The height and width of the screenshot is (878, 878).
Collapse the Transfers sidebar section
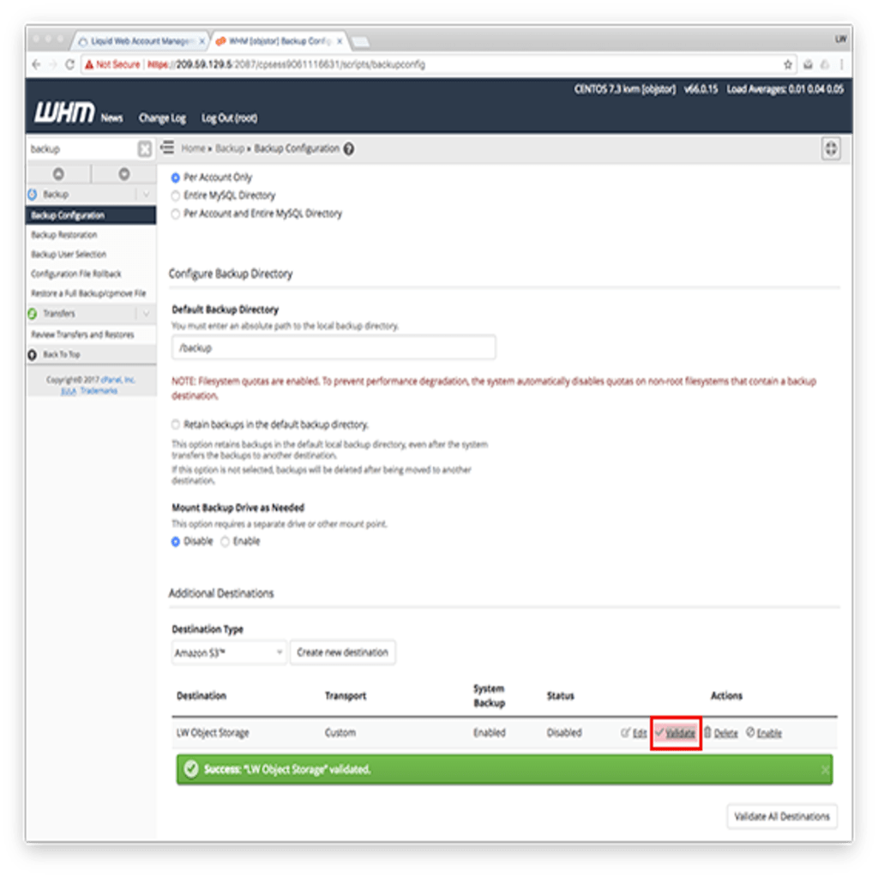point(146,314)
